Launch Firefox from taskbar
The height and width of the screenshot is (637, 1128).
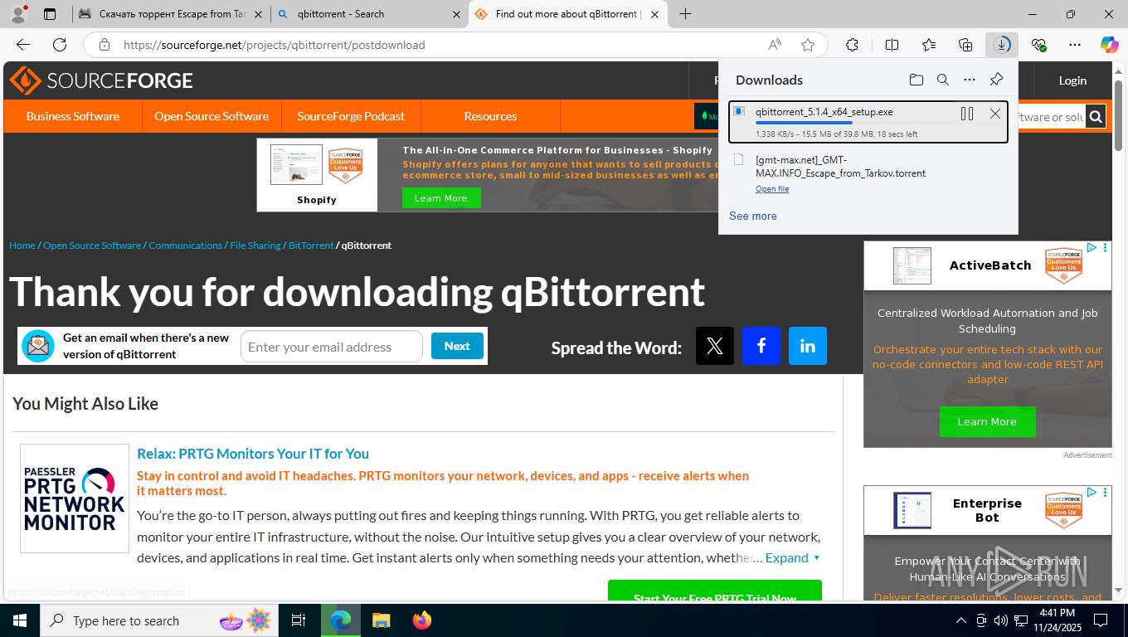(x=422, y=620)
